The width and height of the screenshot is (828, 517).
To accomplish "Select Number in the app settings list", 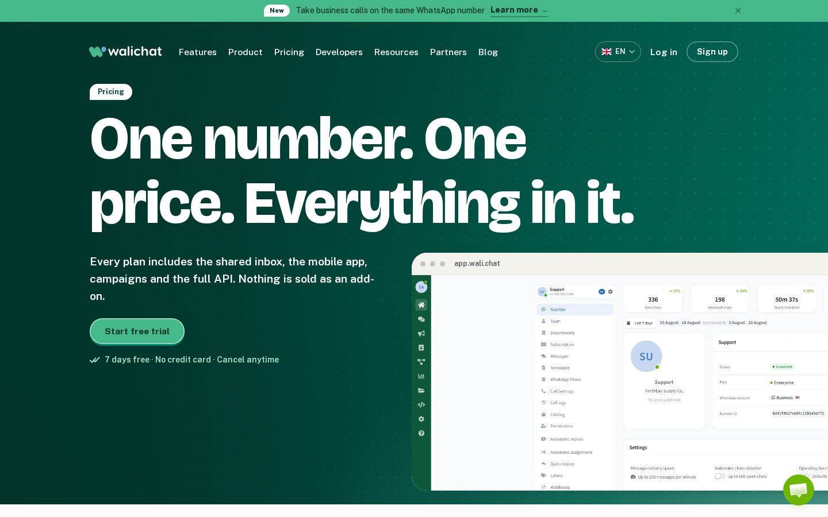I will pyautogui.click(x=575, y=310).
